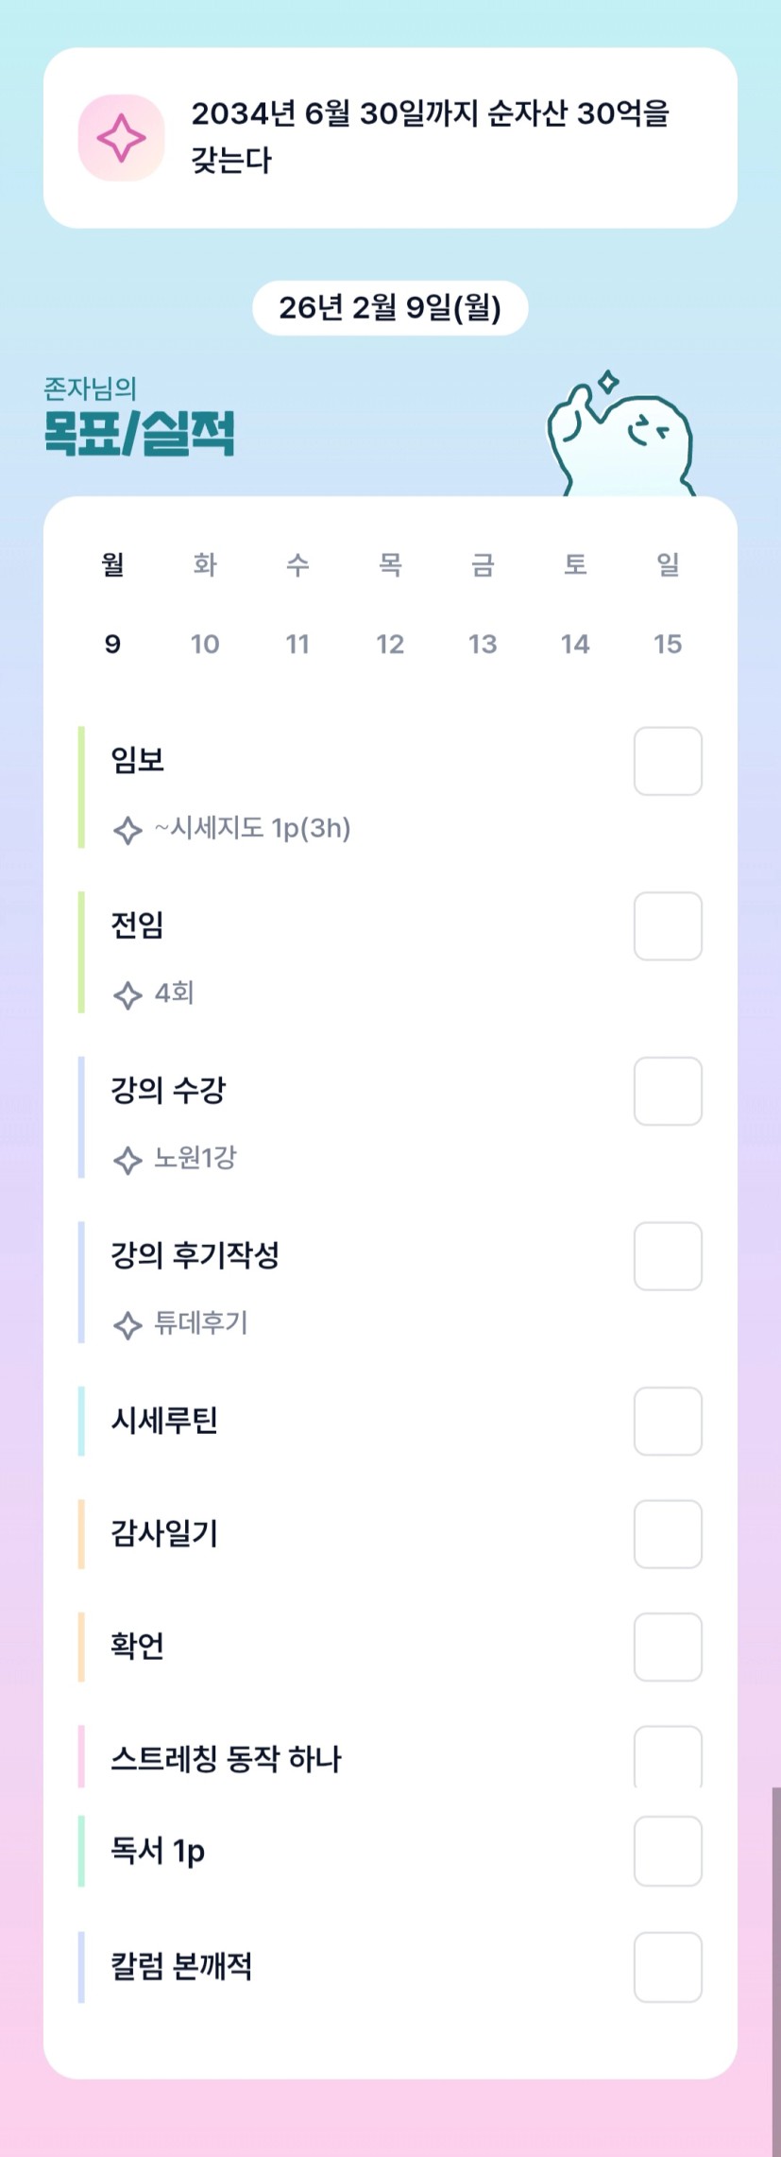Tap sparkle icon beside 시세지도 1p(3h)

[x=127, y=830]
